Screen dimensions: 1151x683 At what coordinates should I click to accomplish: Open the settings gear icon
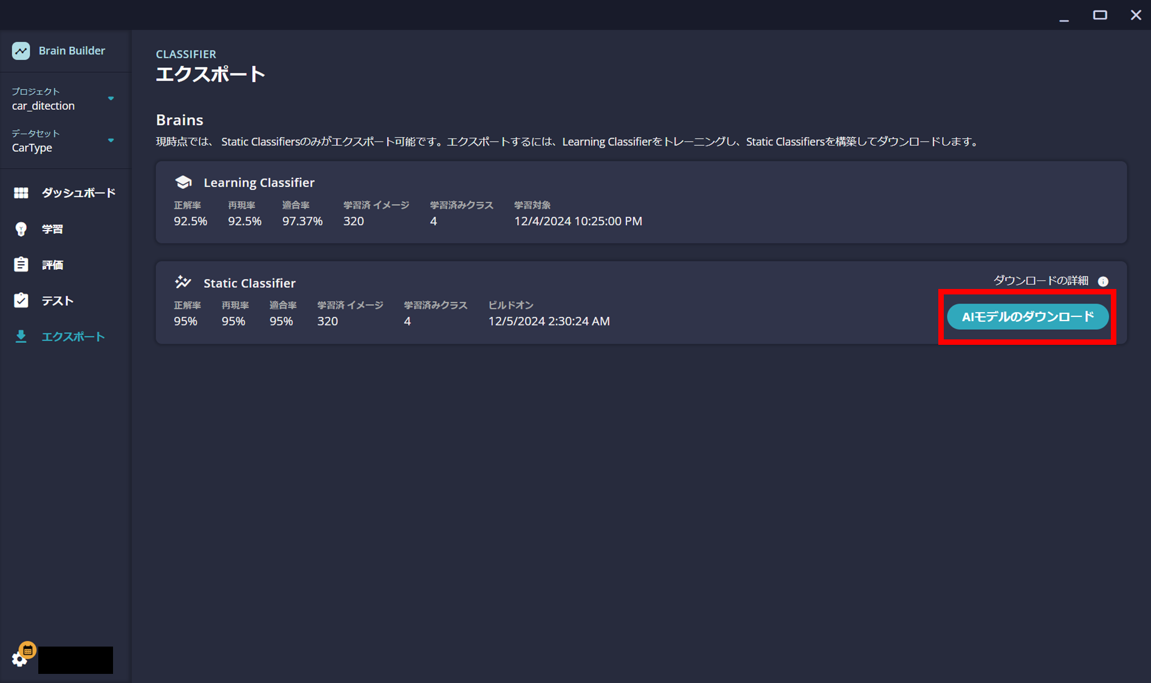click(x=19, y=659)
